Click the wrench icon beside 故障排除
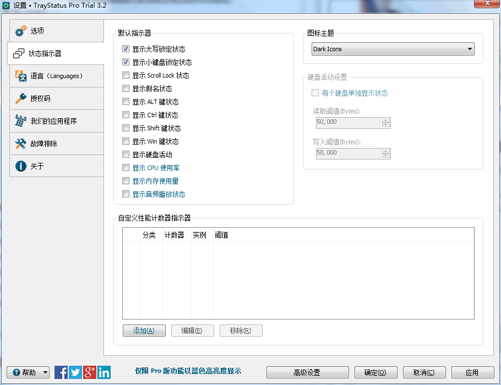The height and width of the screenshot is (385, 501). point(21,144)
